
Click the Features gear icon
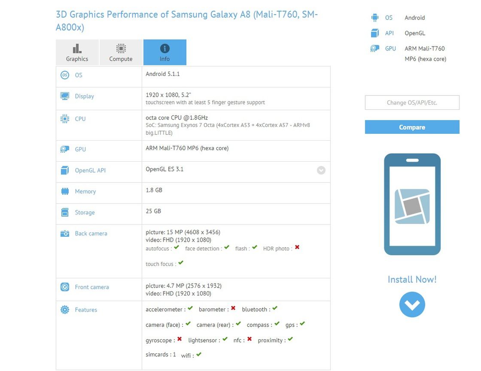pyautogui.click(x=65, y=310)
